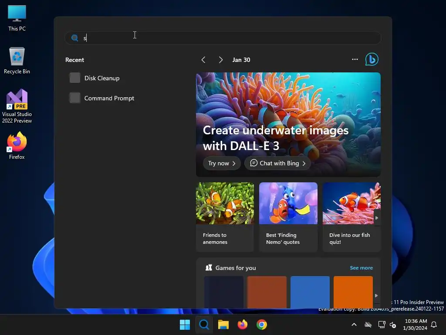Open the underwater DALL-E 3 banner image

click(x=288, y=124)
